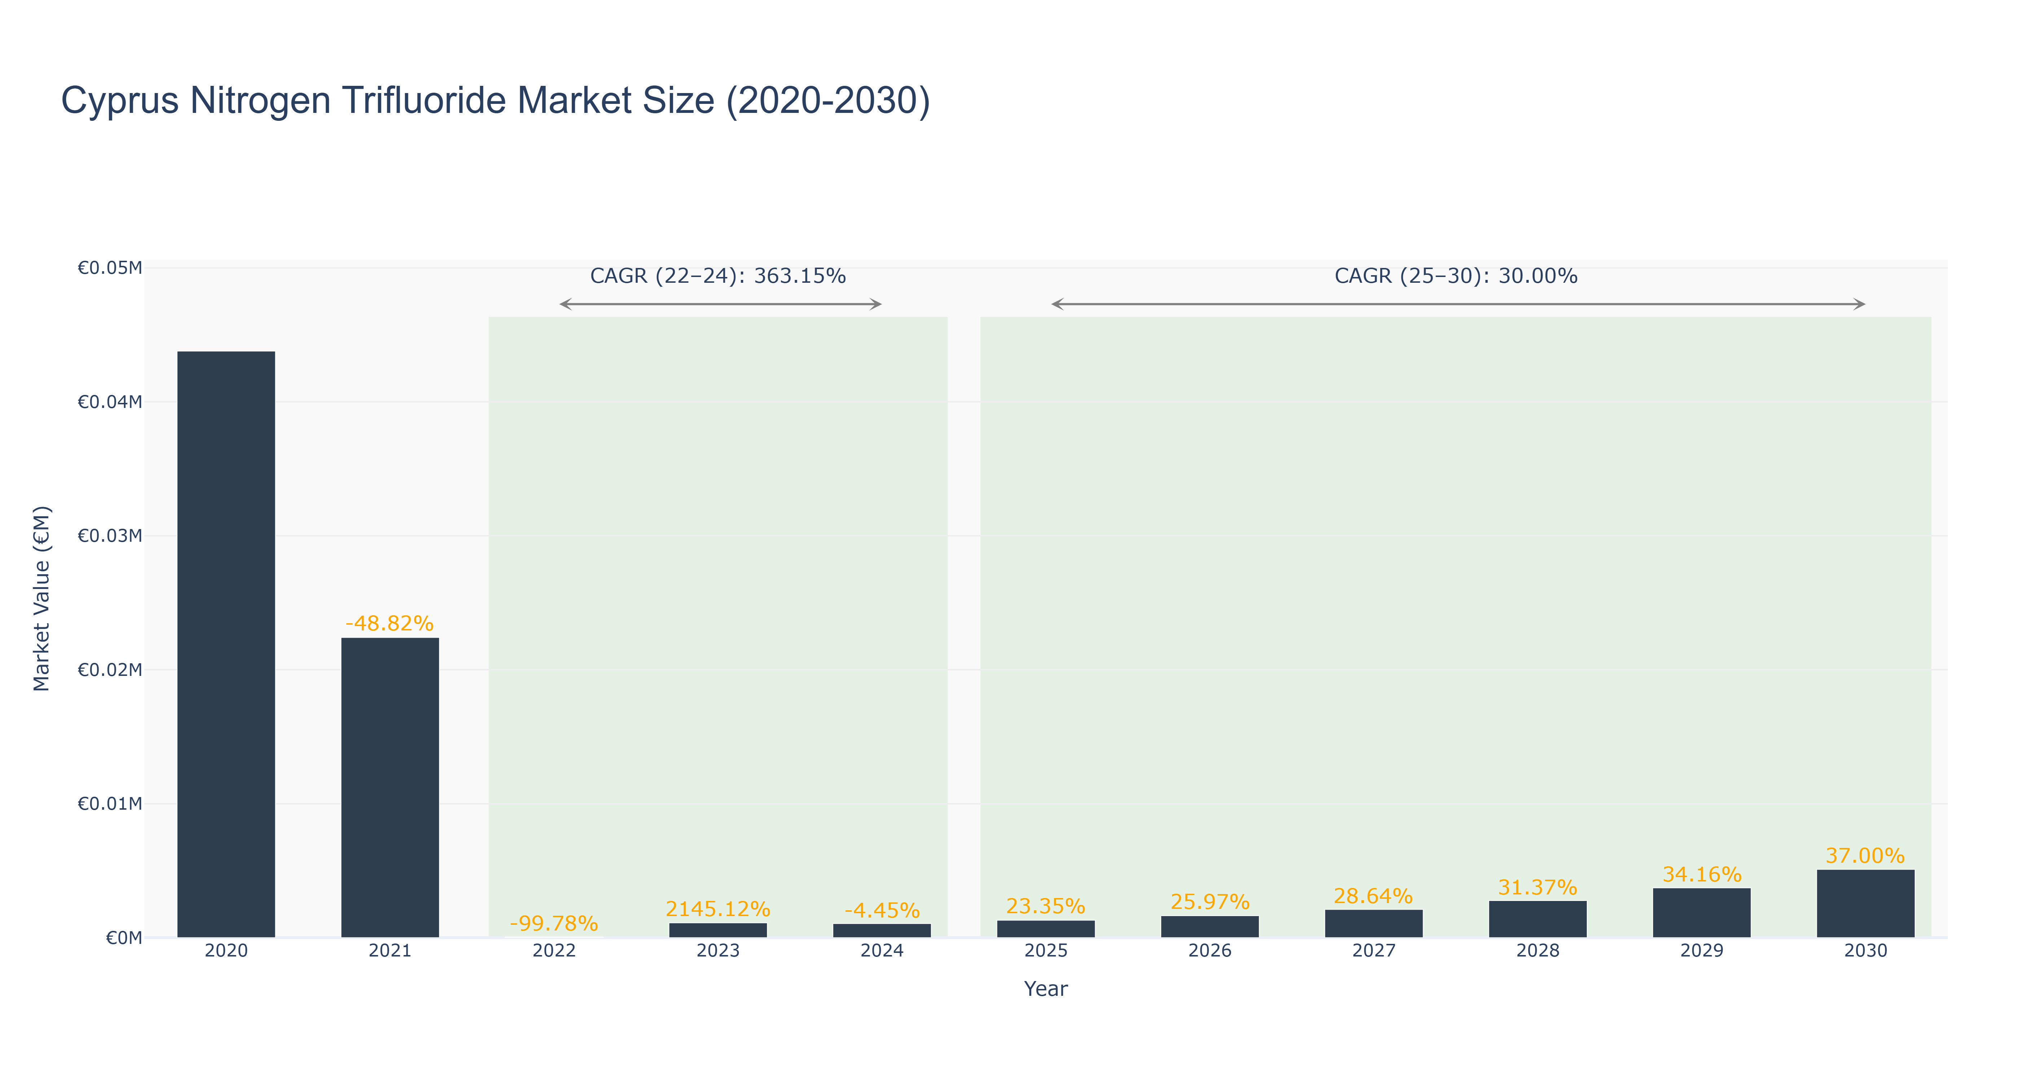Screen dimensions: 2020x1082
Task: Click the -48.82% growth label
Action: [x=390, y=623]
